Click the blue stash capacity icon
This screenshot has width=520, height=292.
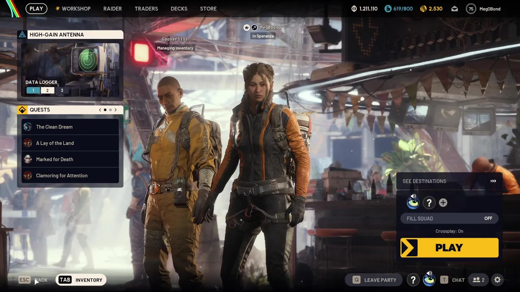coord(388,9)
